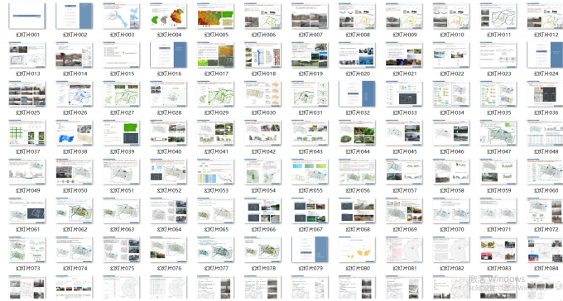563x301 pixels.
Task: Select the thumbnail of 幻灯片007
Action: point(310,17)
